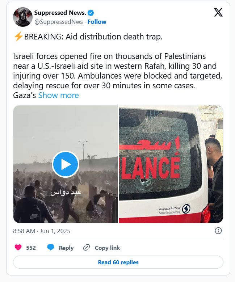Click the Arabic watermark text on video thumbnail
Image resolution: width=235 pixels, height=282 pixels.
(x=66, y=193)
